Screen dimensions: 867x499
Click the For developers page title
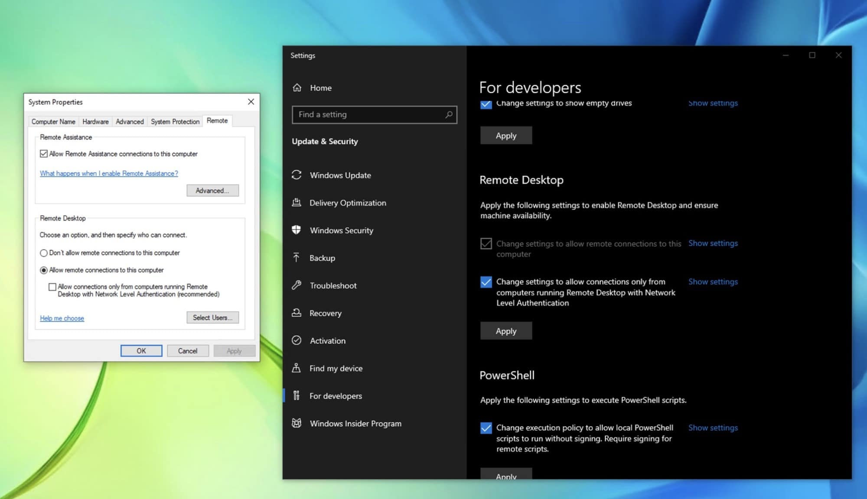pos(530,88)
